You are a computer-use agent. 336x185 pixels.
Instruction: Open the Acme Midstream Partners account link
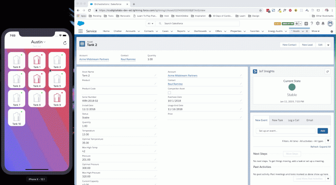[x=94, y=59]
